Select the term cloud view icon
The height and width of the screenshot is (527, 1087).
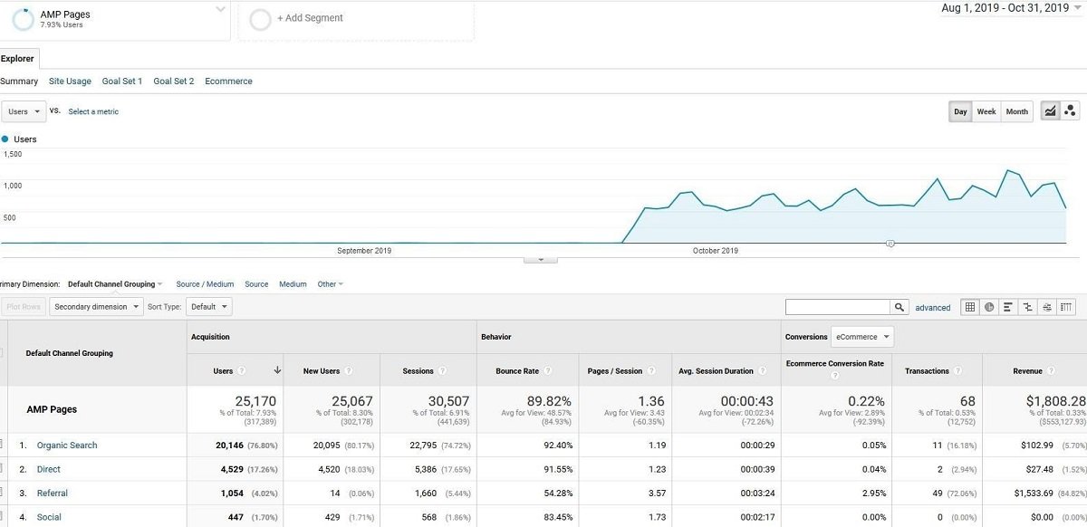click(x=1046, y=307)
